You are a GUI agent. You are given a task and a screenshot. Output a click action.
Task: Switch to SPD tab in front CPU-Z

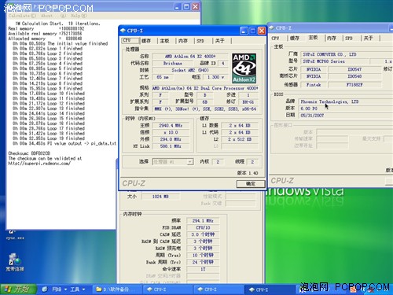[200, 41]
